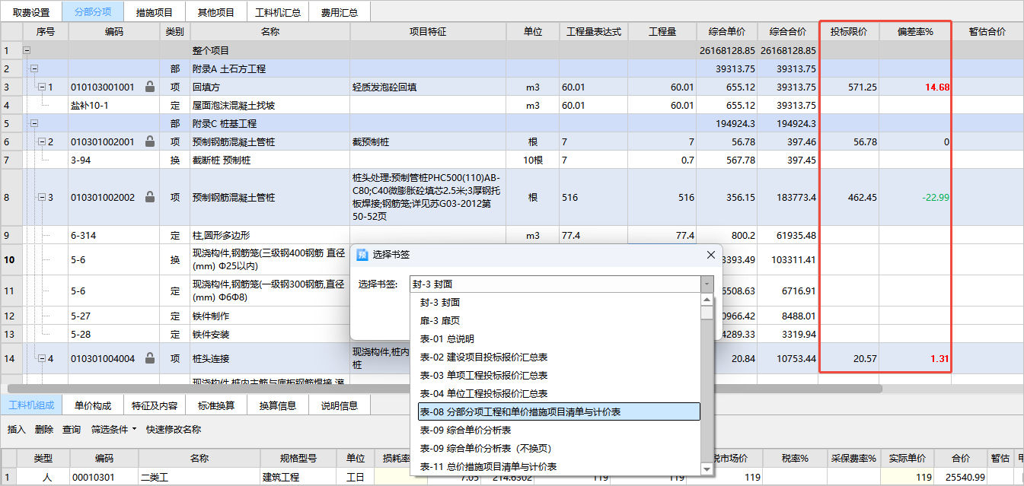Click the lock icon beside code 010301002001
The image size is (1024, 486).
coord(150,141)
